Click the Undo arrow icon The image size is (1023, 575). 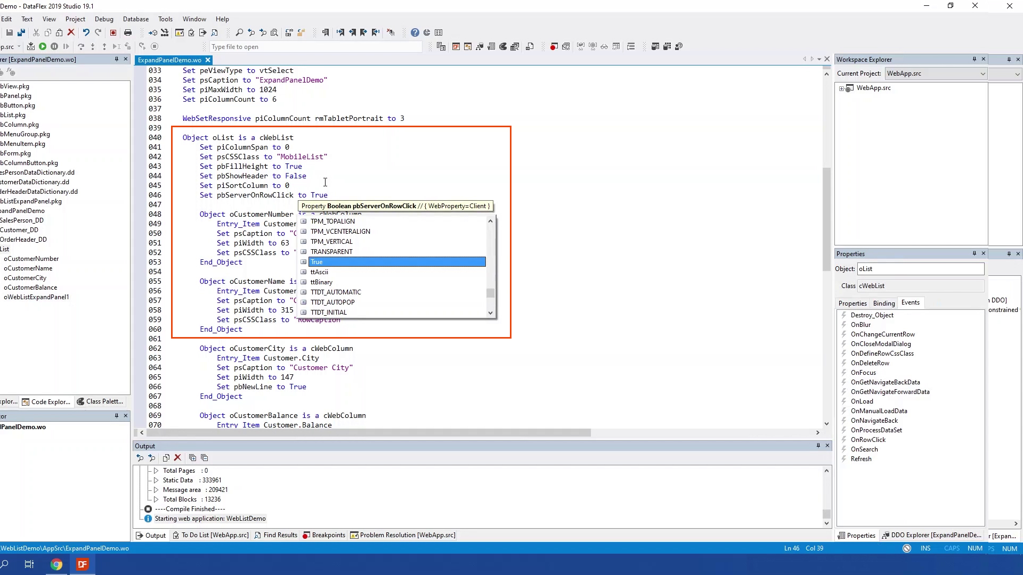(x=86, y=32)
